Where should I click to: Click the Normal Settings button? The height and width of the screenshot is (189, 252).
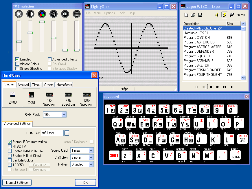pos(17,183)
